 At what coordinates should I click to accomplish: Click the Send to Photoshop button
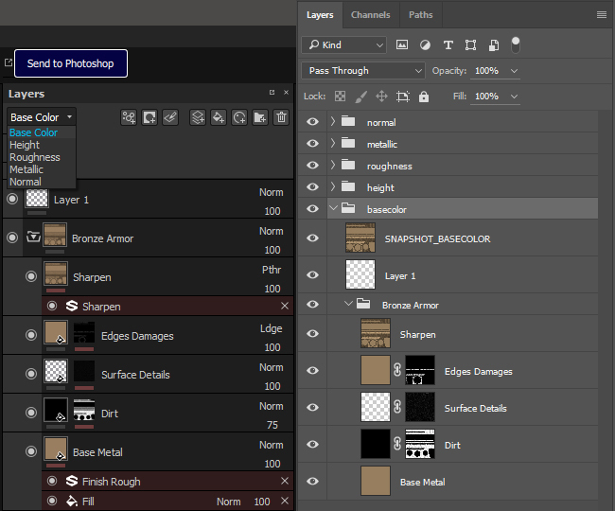[x=71, y=63]
